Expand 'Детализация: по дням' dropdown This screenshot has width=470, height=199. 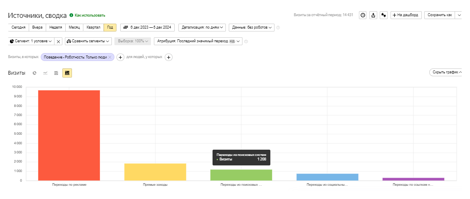pos(202,27)
